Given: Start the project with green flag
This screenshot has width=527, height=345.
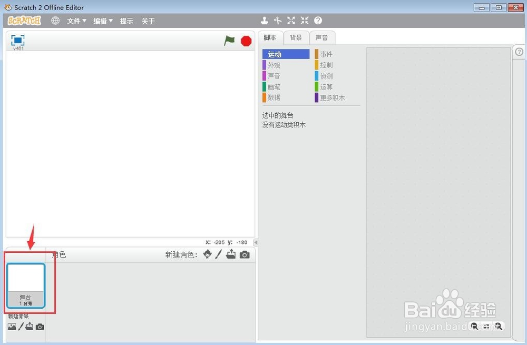Looking at the screenshot, I should pos(229,41).
